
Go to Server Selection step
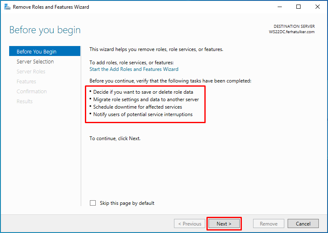tap(35, 61)
